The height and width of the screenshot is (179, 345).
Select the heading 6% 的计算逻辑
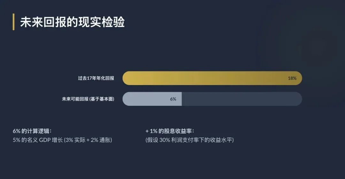[32, 131]
